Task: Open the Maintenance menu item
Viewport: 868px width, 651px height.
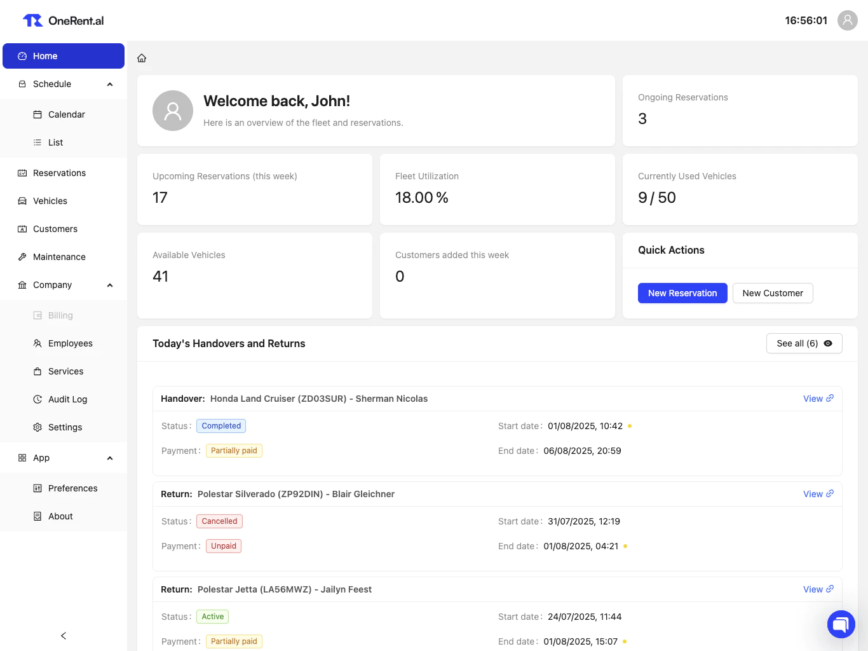Action: [64, 257]
